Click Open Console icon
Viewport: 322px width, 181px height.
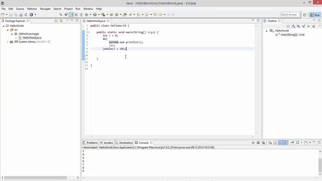point(306,143)
